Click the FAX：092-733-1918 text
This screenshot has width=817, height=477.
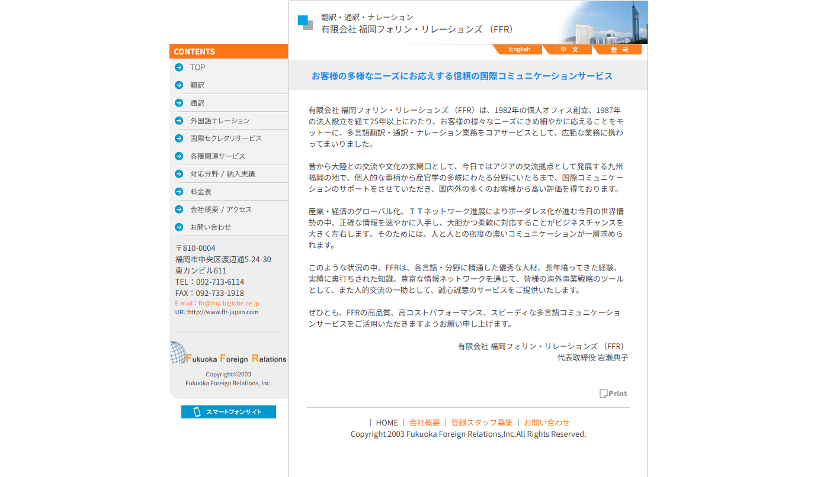[x=210, y=293]
